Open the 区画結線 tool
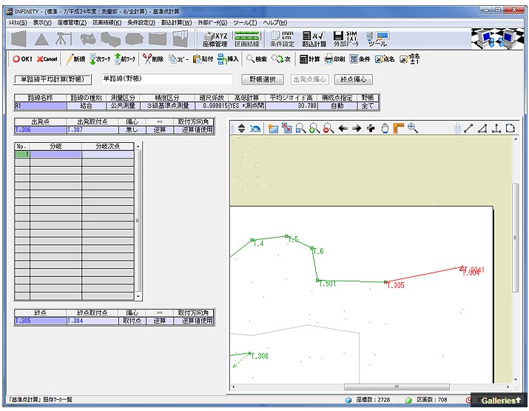529x411 pixels. (247, 39)
